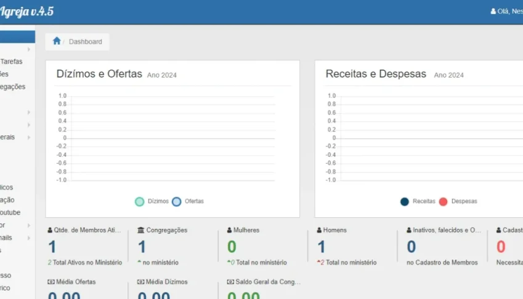Image resolution: width=523 pixels, height=299 pixels.
Task: Click the Congregações count value 1
Action: point(142,247)
